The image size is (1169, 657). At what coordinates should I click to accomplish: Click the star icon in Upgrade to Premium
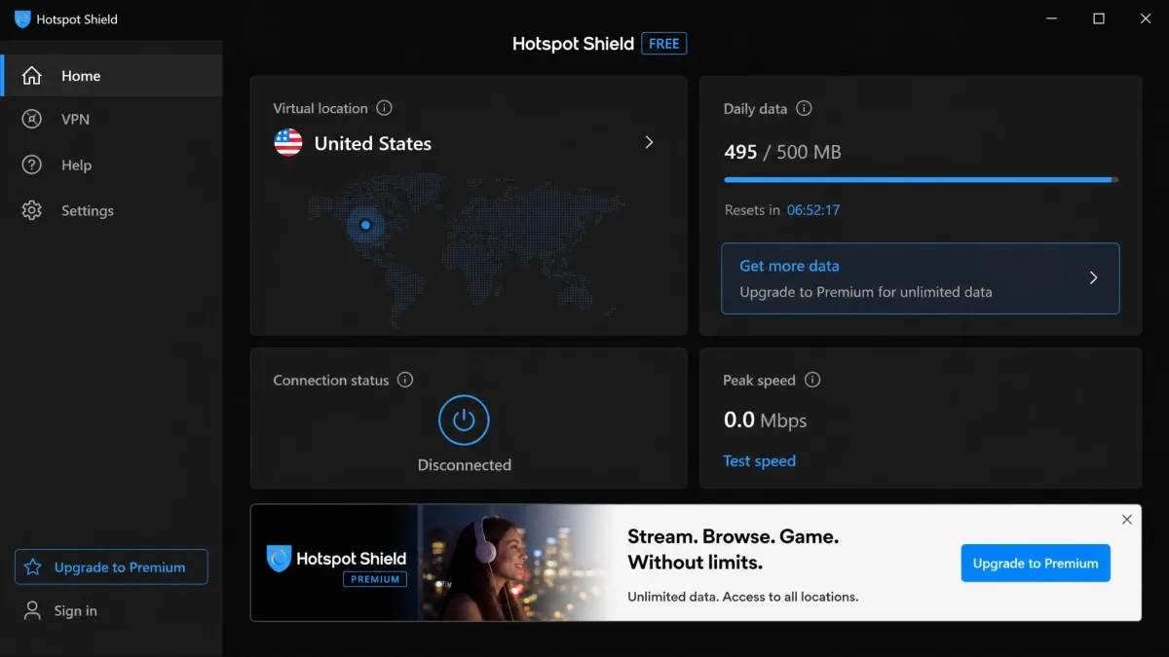point(33,567)
